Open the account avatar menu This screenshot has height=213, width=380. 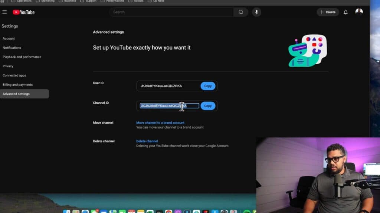359,12
